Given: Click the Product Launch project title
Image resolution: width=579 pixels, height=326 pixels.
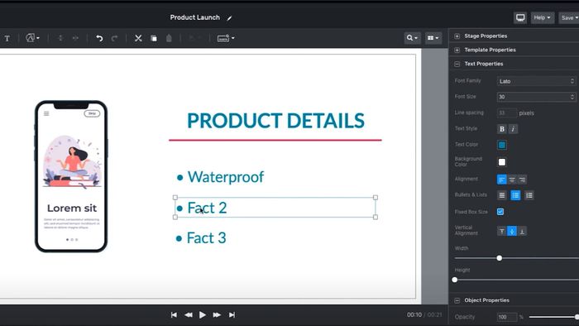Looking at the screenshot, I should [x=195, y=17].
